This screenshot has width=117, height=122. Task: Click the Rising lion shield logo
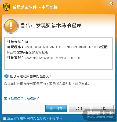pos(6,7)
